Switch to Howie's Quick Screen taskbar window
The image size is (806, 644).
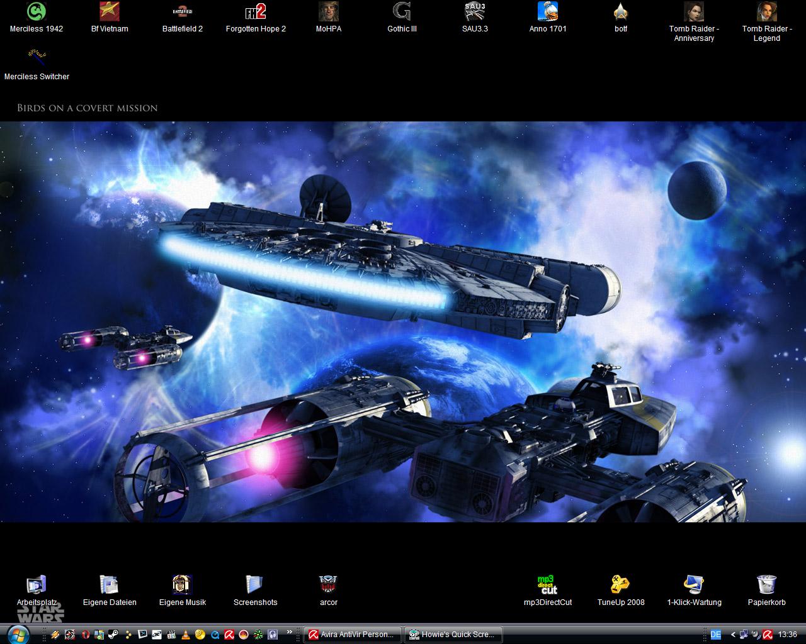[453, 635]
